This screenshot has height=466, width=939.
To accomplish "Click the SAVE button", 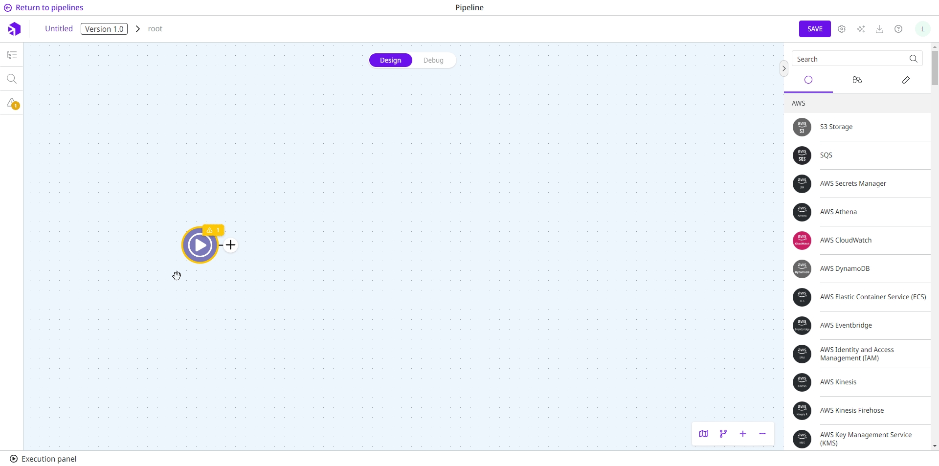I will pos(815,29).
